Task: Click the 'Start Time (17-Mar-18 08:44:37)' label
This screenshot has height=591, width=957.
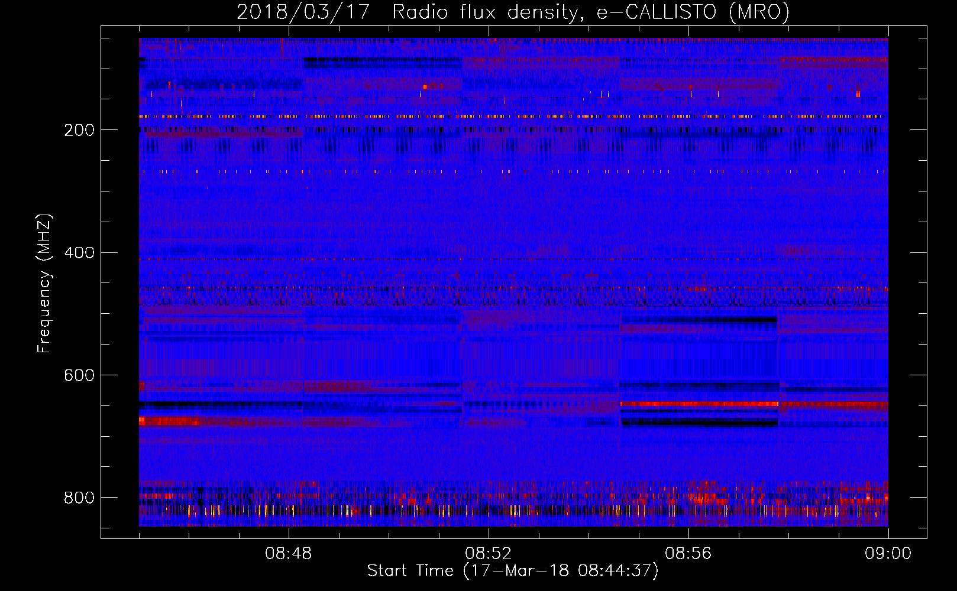Action: (513, 570)
